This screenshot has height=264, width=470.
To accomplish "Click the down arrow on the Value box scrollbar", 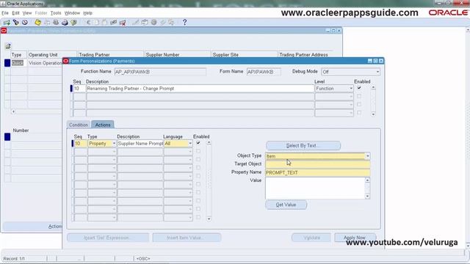I will (367, 197).
